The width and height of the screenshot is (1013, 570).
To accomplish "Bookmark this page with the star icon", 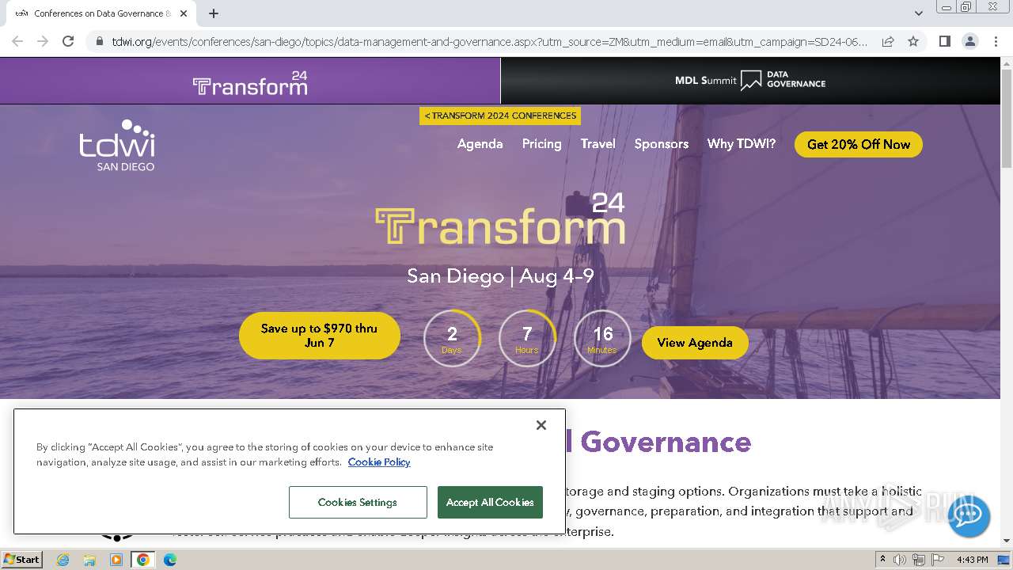I will [x=913, y=41].
